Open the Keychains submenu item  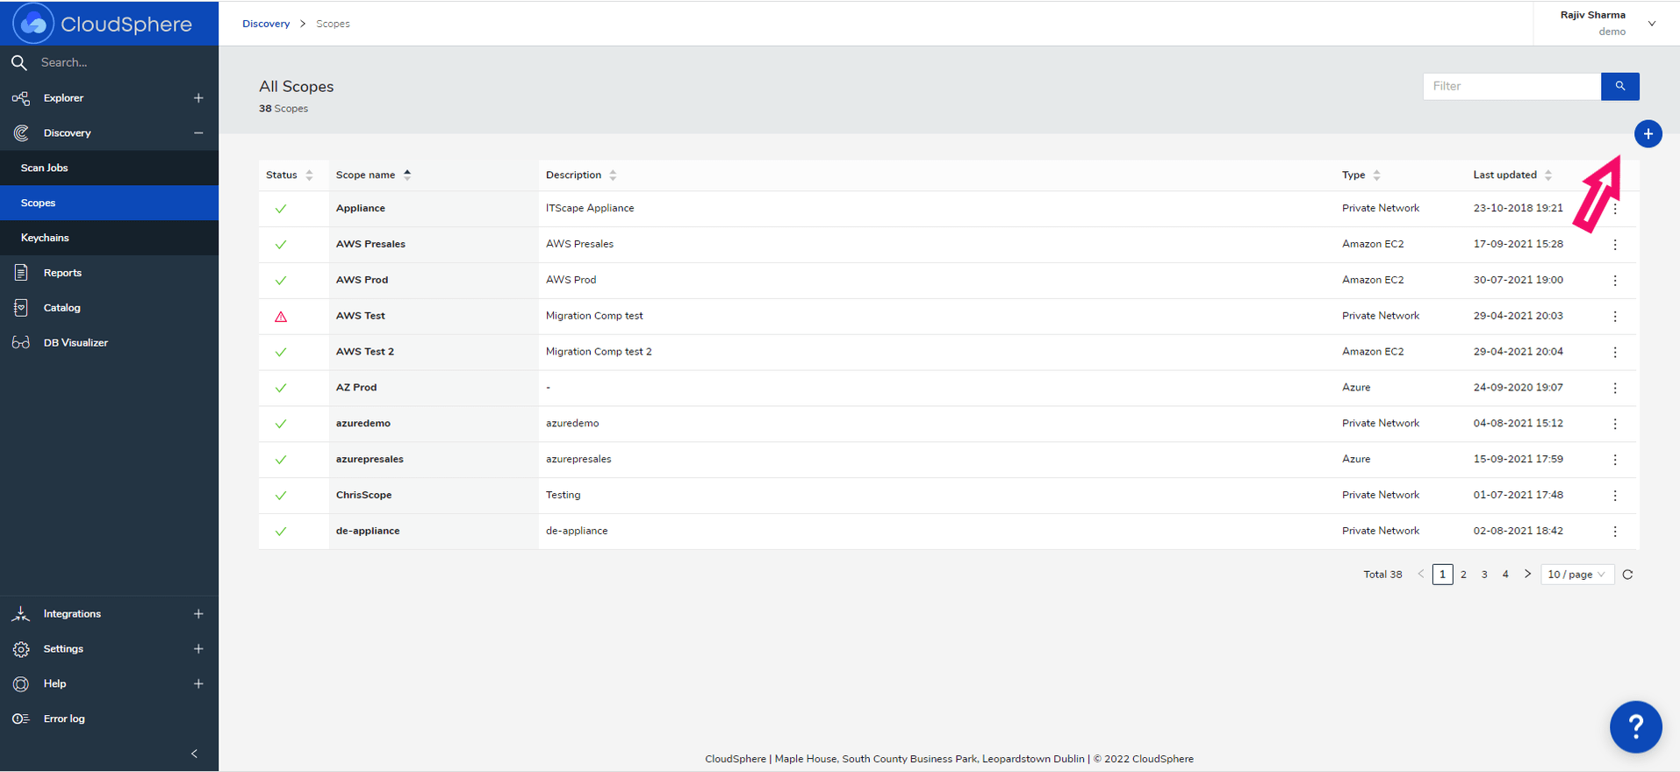pos(109,239)
